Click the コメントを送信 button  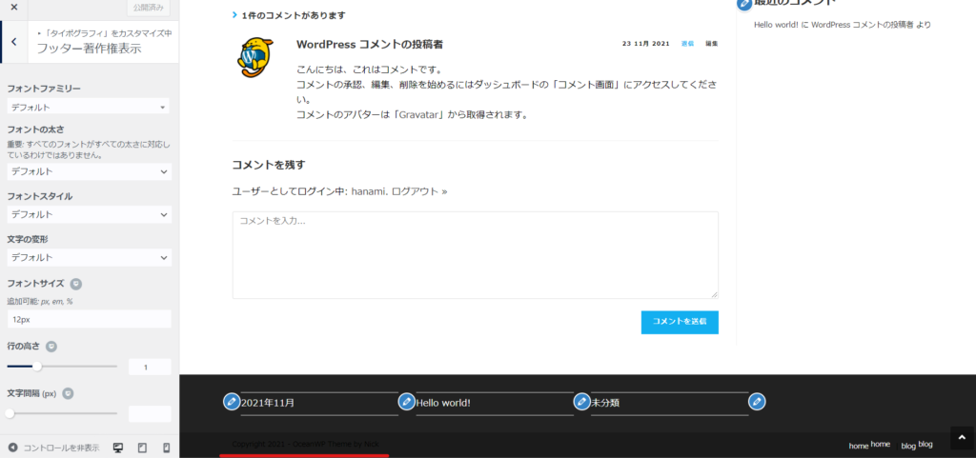tap(680, 323)
